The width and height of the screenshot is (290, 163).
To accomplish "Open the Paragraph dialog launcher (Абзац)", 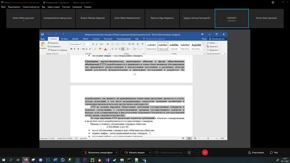I will pyautogui.click(x=144, y=53).
